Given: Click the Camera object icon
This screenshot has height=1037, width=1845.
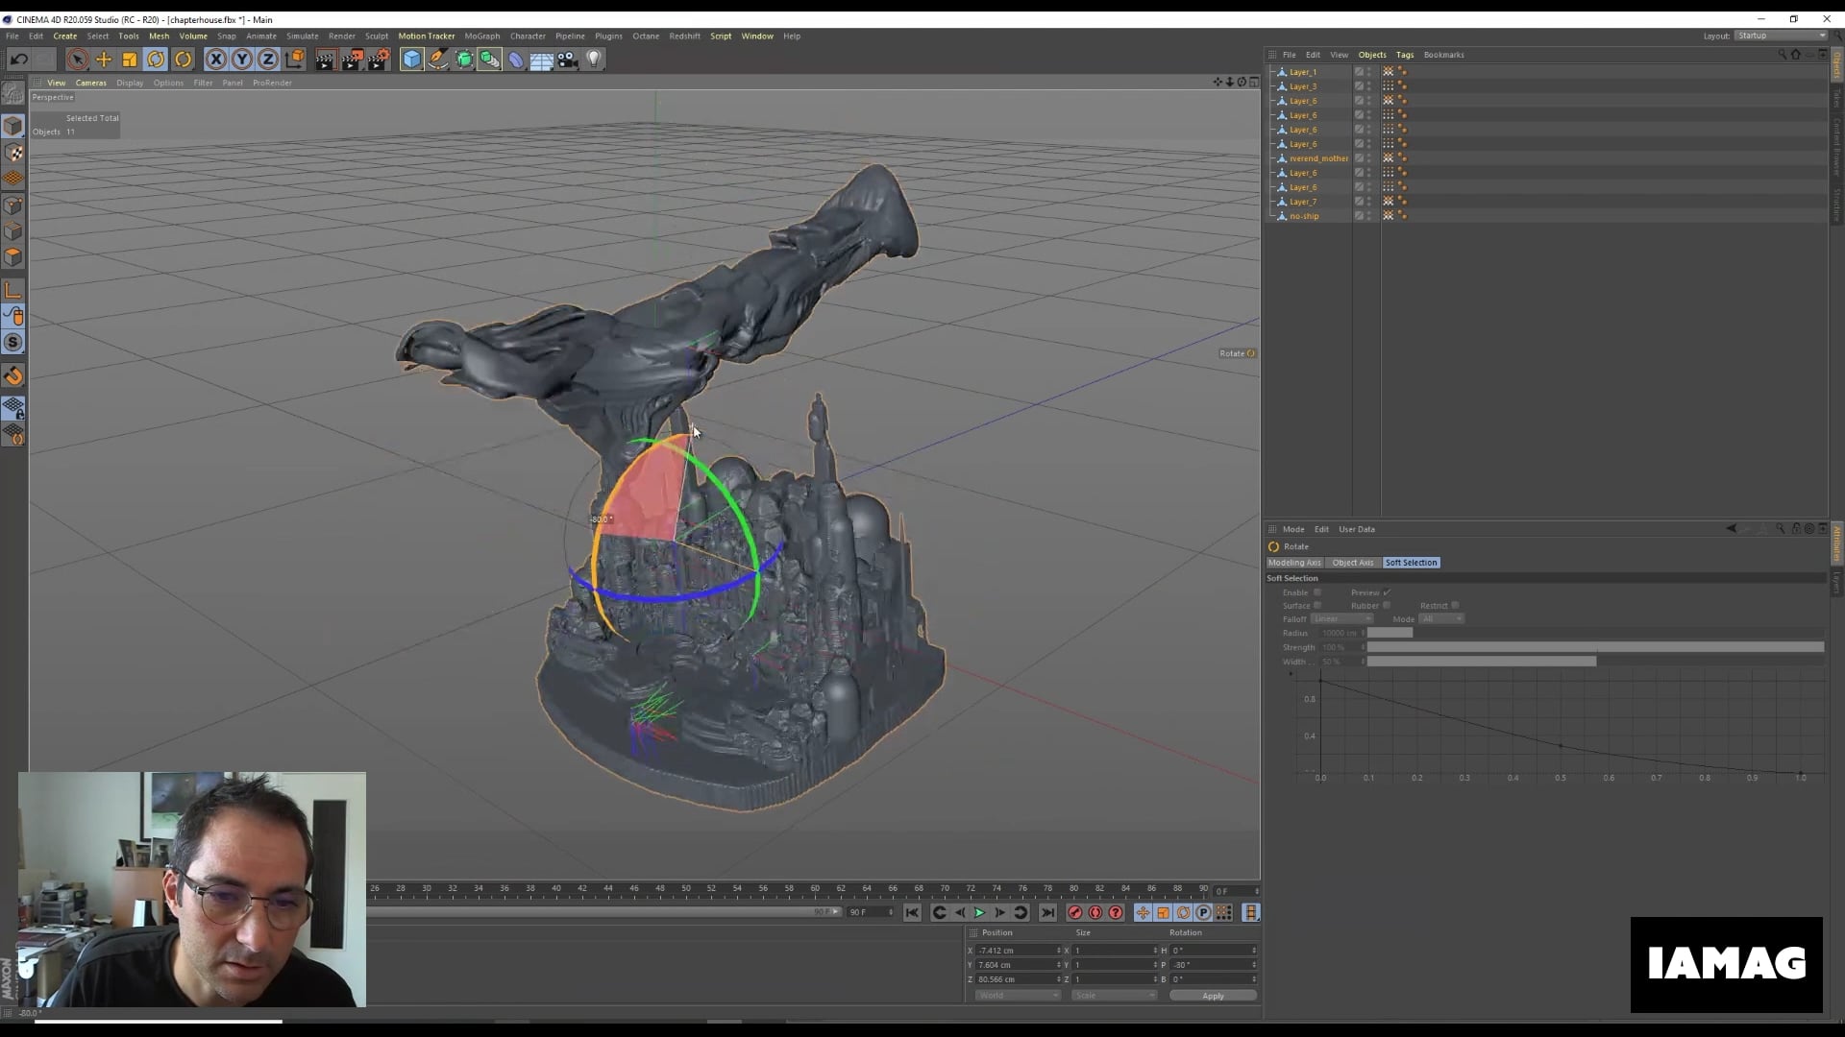Looking at the screenshot, I should pyautogui.click(x=568, y=60).
